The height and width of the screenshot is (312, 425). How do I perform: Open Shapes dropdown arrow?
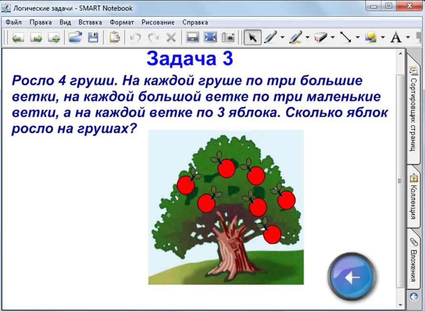[382, 37]
